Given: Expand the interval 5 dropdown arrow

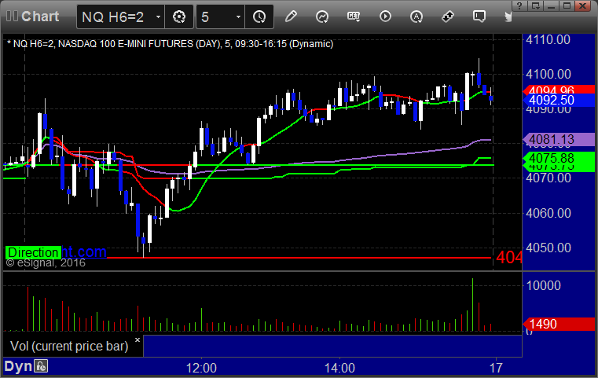Looking at the screenshot, I should coord(238,17).
